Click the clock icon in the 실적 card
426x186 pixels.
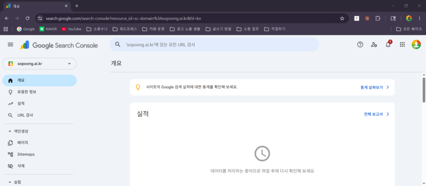262,154
